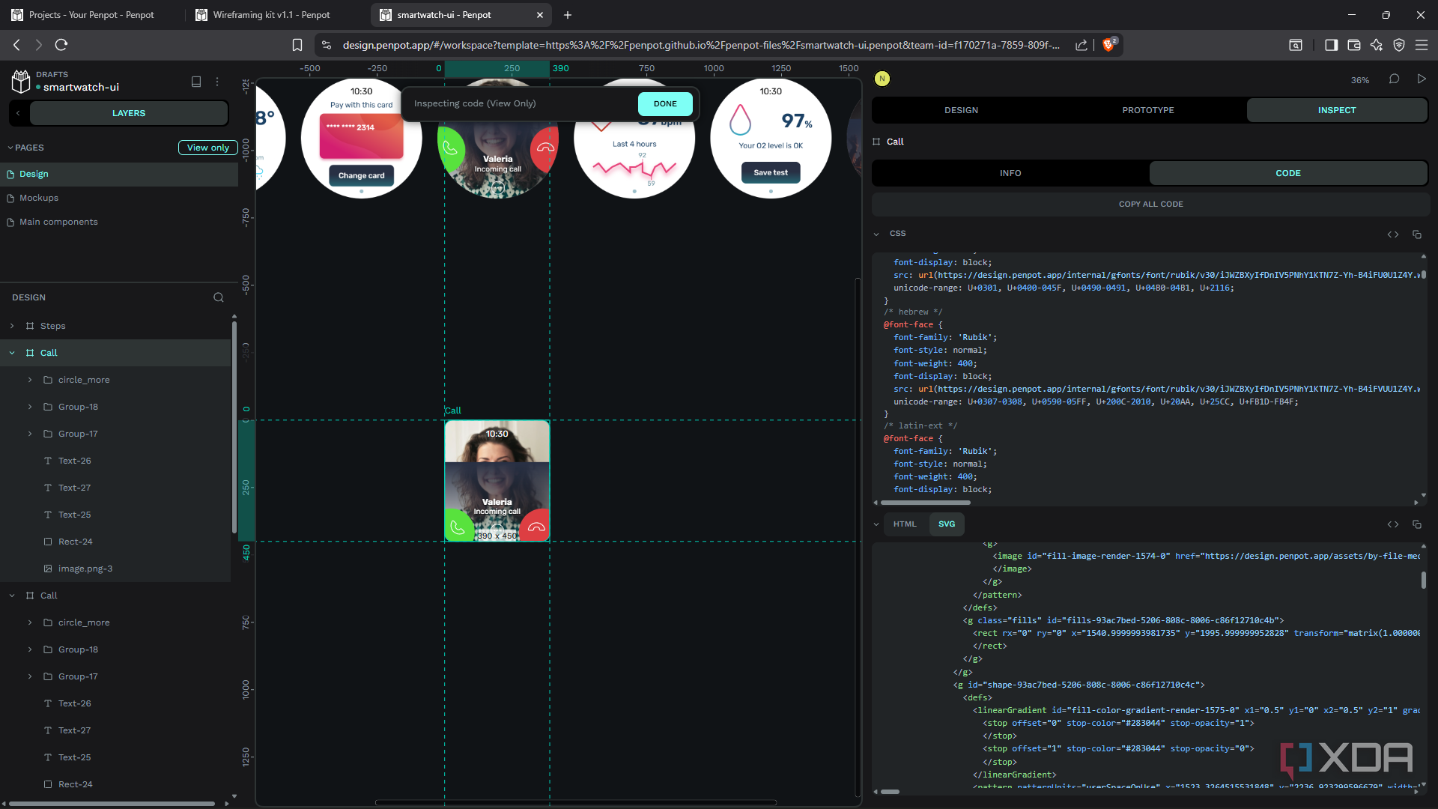The height and width of the screenshot is (809, 1438).
Task: Switch to Wireframing kit v1.1 browser tab
Action: click(x=271, y=15)
